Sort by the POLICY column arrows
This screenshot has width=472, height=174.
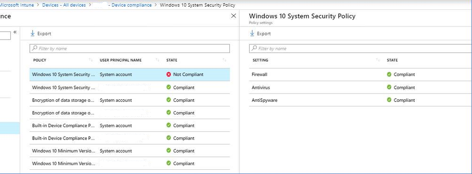(x=91, y=60)
